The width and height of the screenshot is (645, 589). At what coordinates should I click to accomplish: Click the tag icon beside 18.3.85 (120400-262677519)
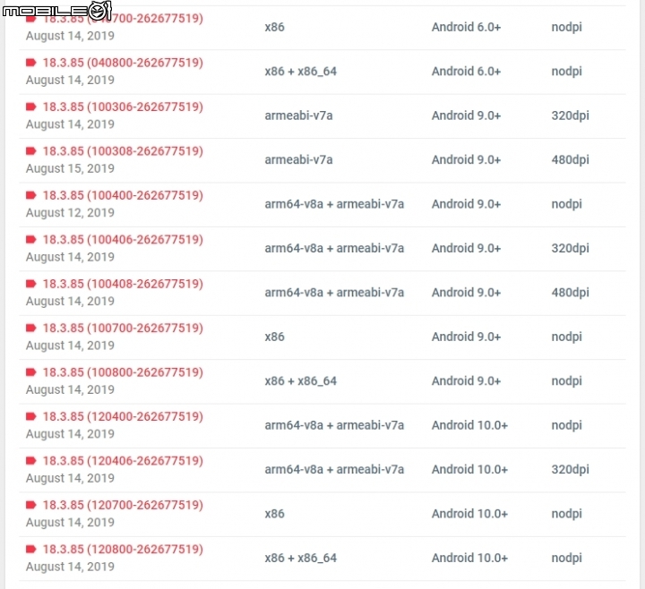(x=30, y=416)
